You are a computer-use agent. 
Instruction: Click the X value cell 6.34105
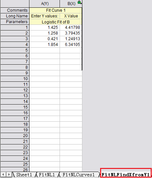tap(71, 45)
